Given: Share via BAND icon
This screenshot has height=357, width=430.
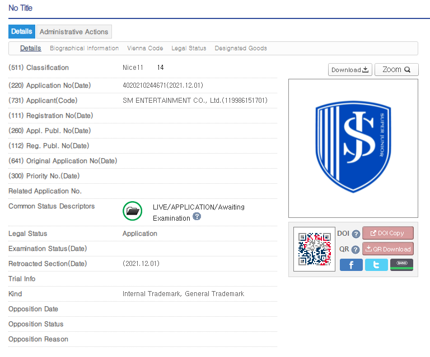Looking at the screenshot, I should coord(401,264).
